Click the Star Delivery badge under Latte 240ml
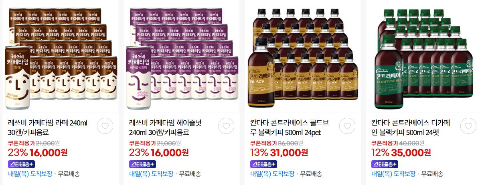The image size is (482, 185). coord(21,164)
